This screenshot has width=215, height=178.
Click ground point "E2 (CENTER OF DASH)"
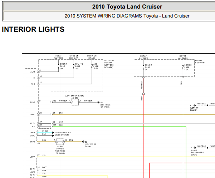point(91,144)
